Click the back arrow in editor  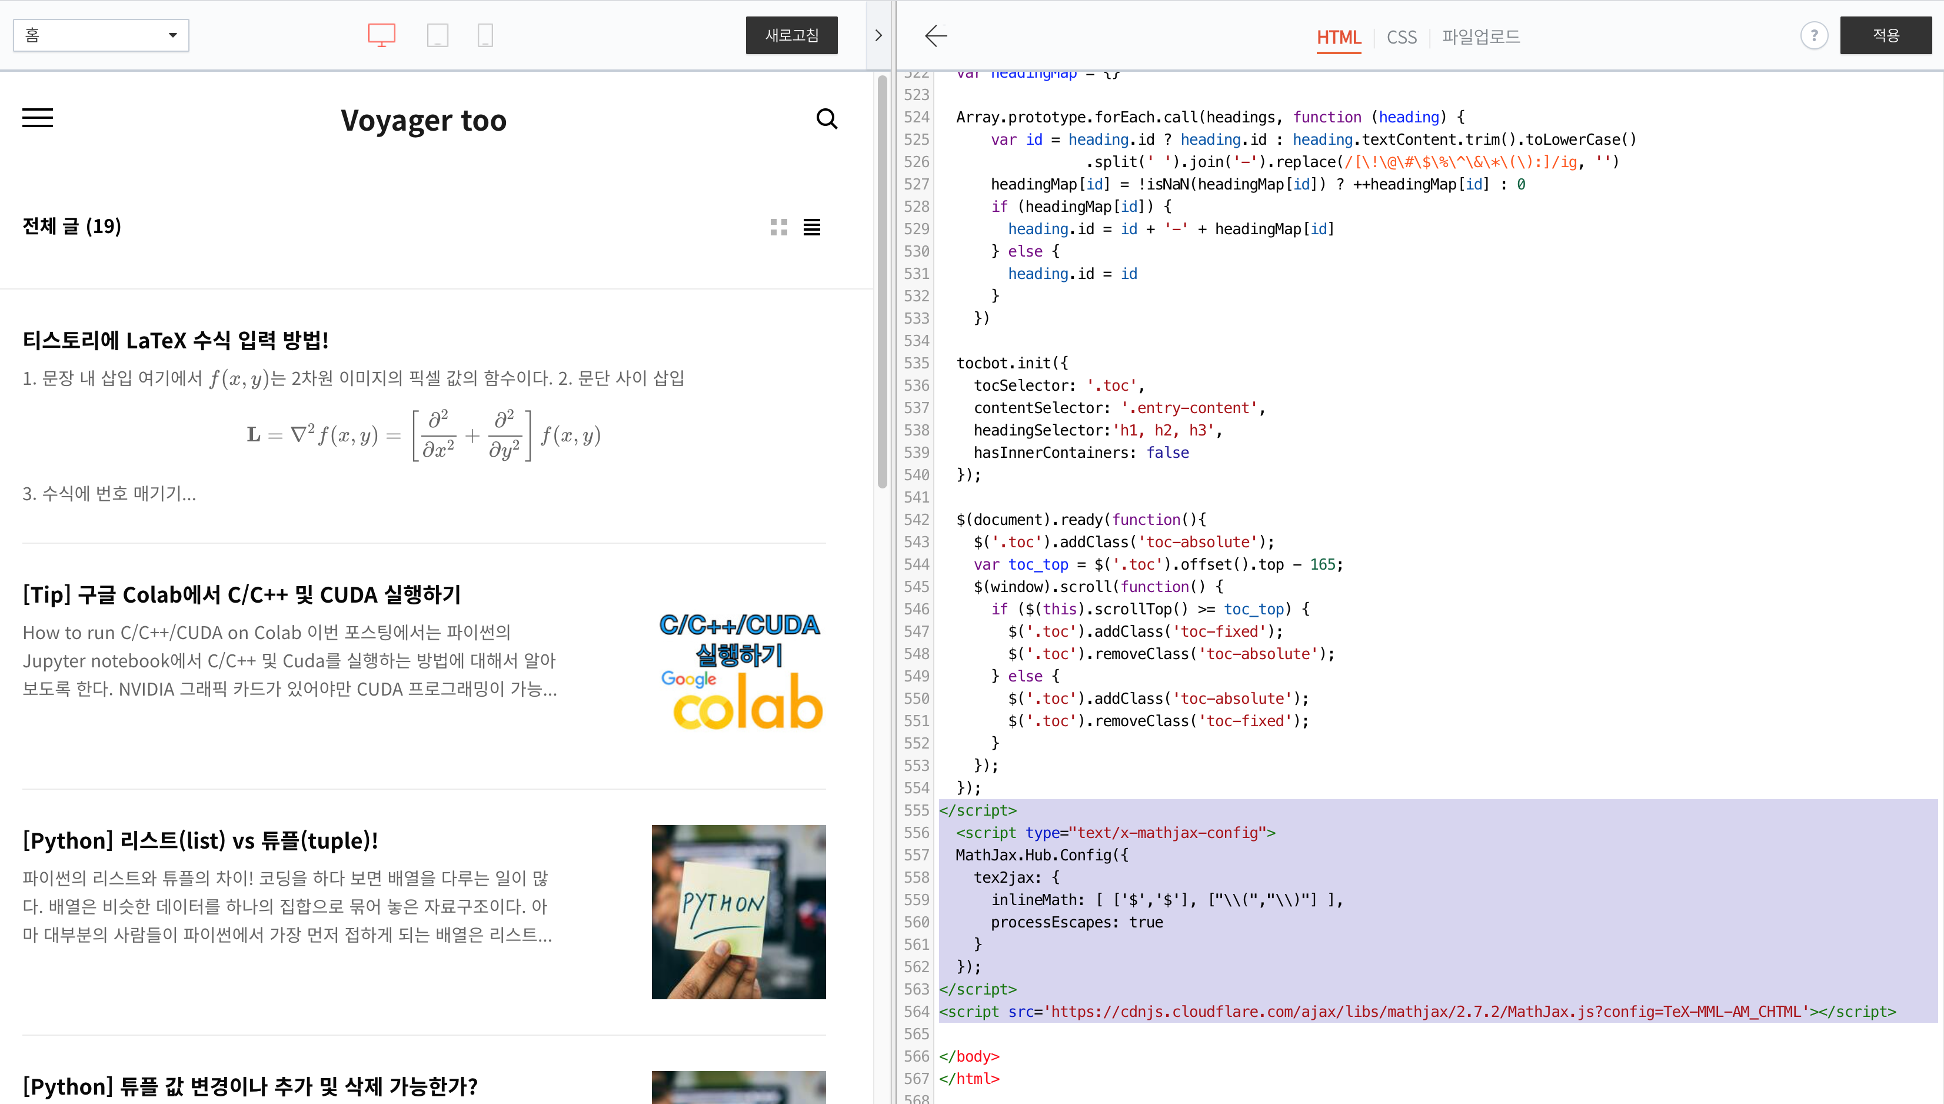pos(936,36)
